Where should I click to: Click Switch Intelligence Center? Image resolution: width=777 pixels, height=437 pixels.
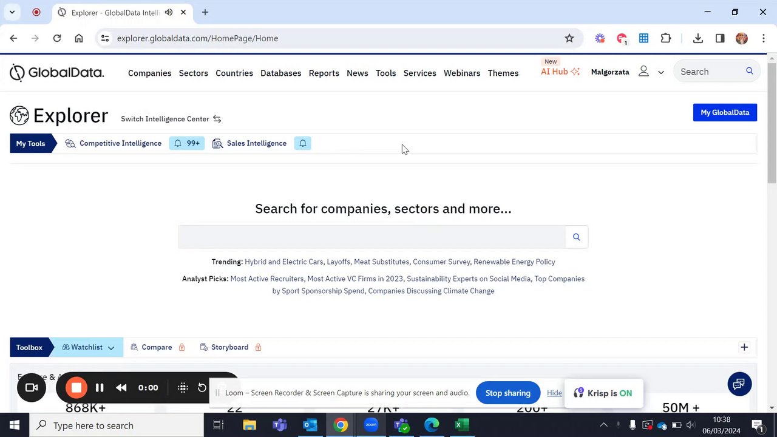[x=165, y=119]
